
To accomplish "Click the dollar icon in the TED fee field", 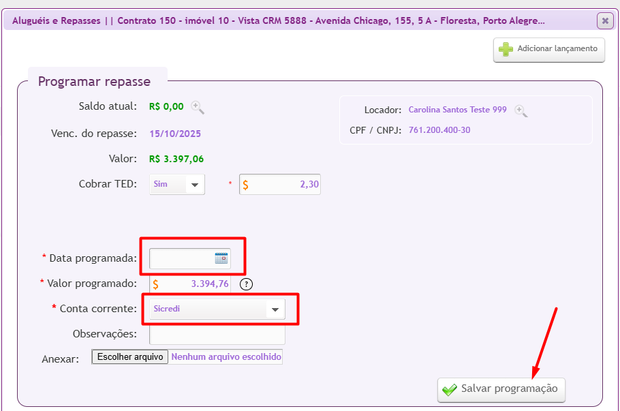I will click(246, 185).
